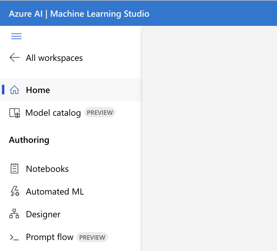
Task: Click the Automated ML lightning-gear icon
Action: point(14,191)
